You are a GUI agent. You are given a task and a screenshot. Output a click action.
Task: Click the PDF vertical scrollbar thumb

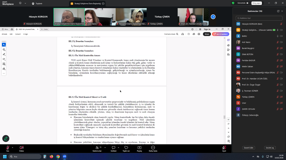pos(224,117)
